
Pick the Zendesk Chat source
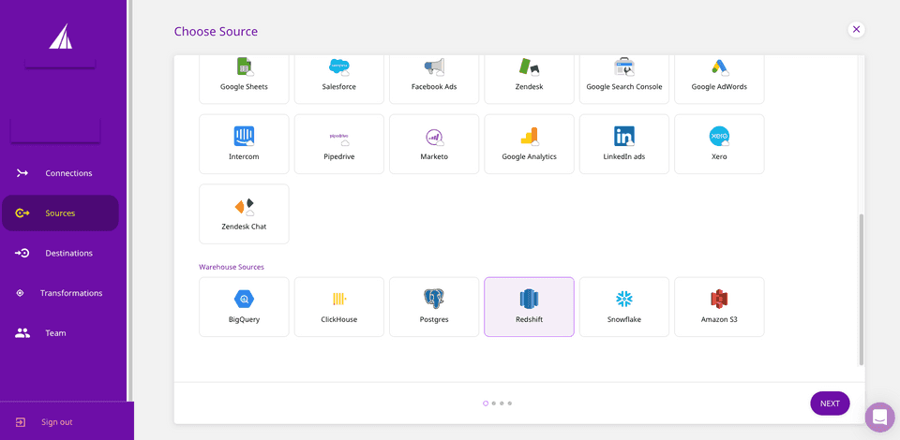[x=244, y=213]
